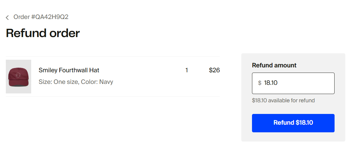This screenshot has width=352, height=151.
Task: Click the '$18.10 available for refund' hint
Action: click(283, 100)
